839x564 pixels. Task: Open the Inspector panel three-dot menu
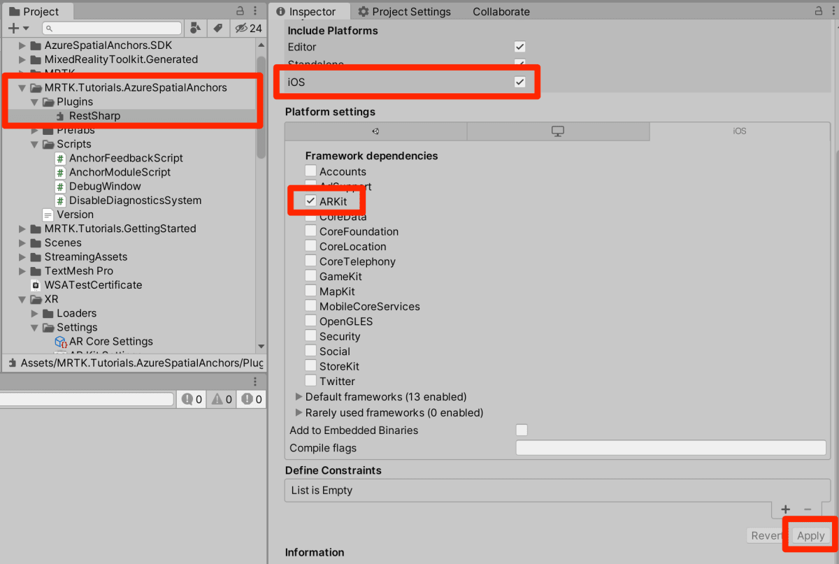832,10
